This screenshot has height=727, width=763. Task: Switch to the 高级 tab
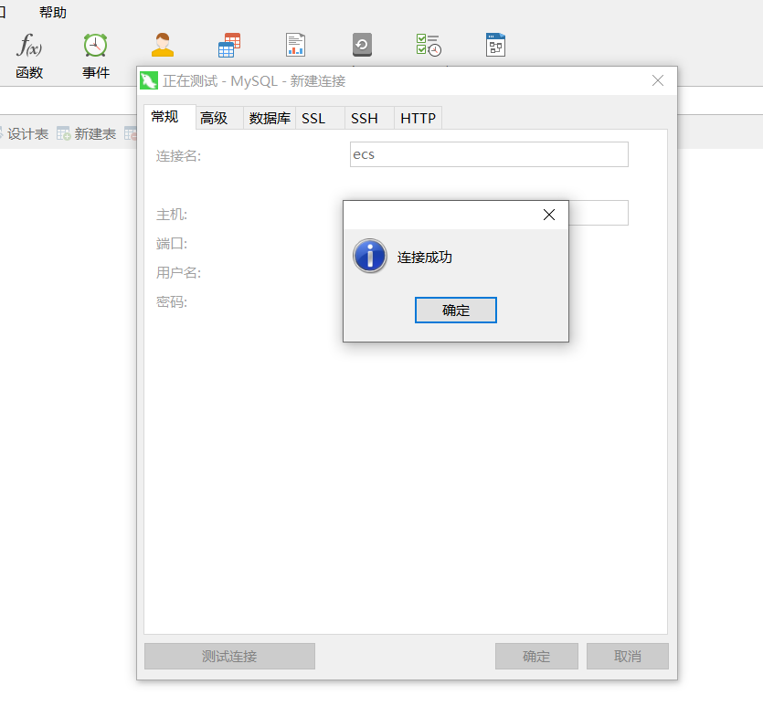(x=219, y=118)
